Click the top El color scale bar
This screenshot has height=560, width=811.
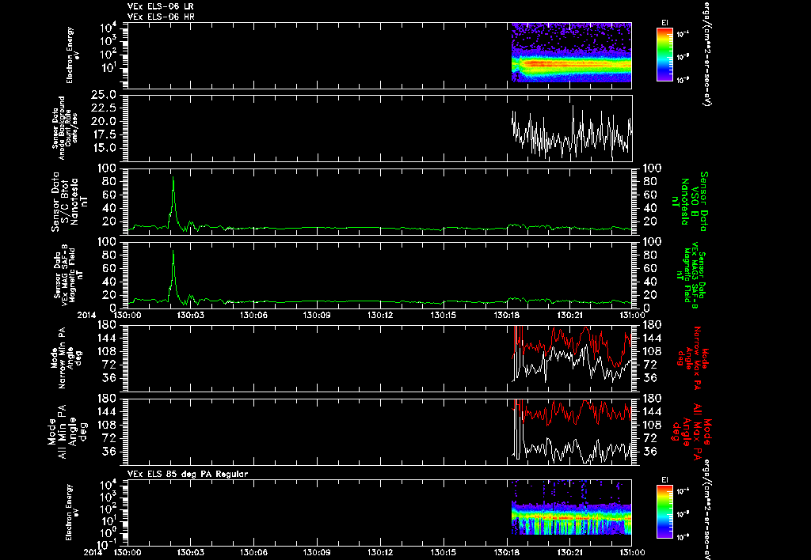click(x=664, y=55)
